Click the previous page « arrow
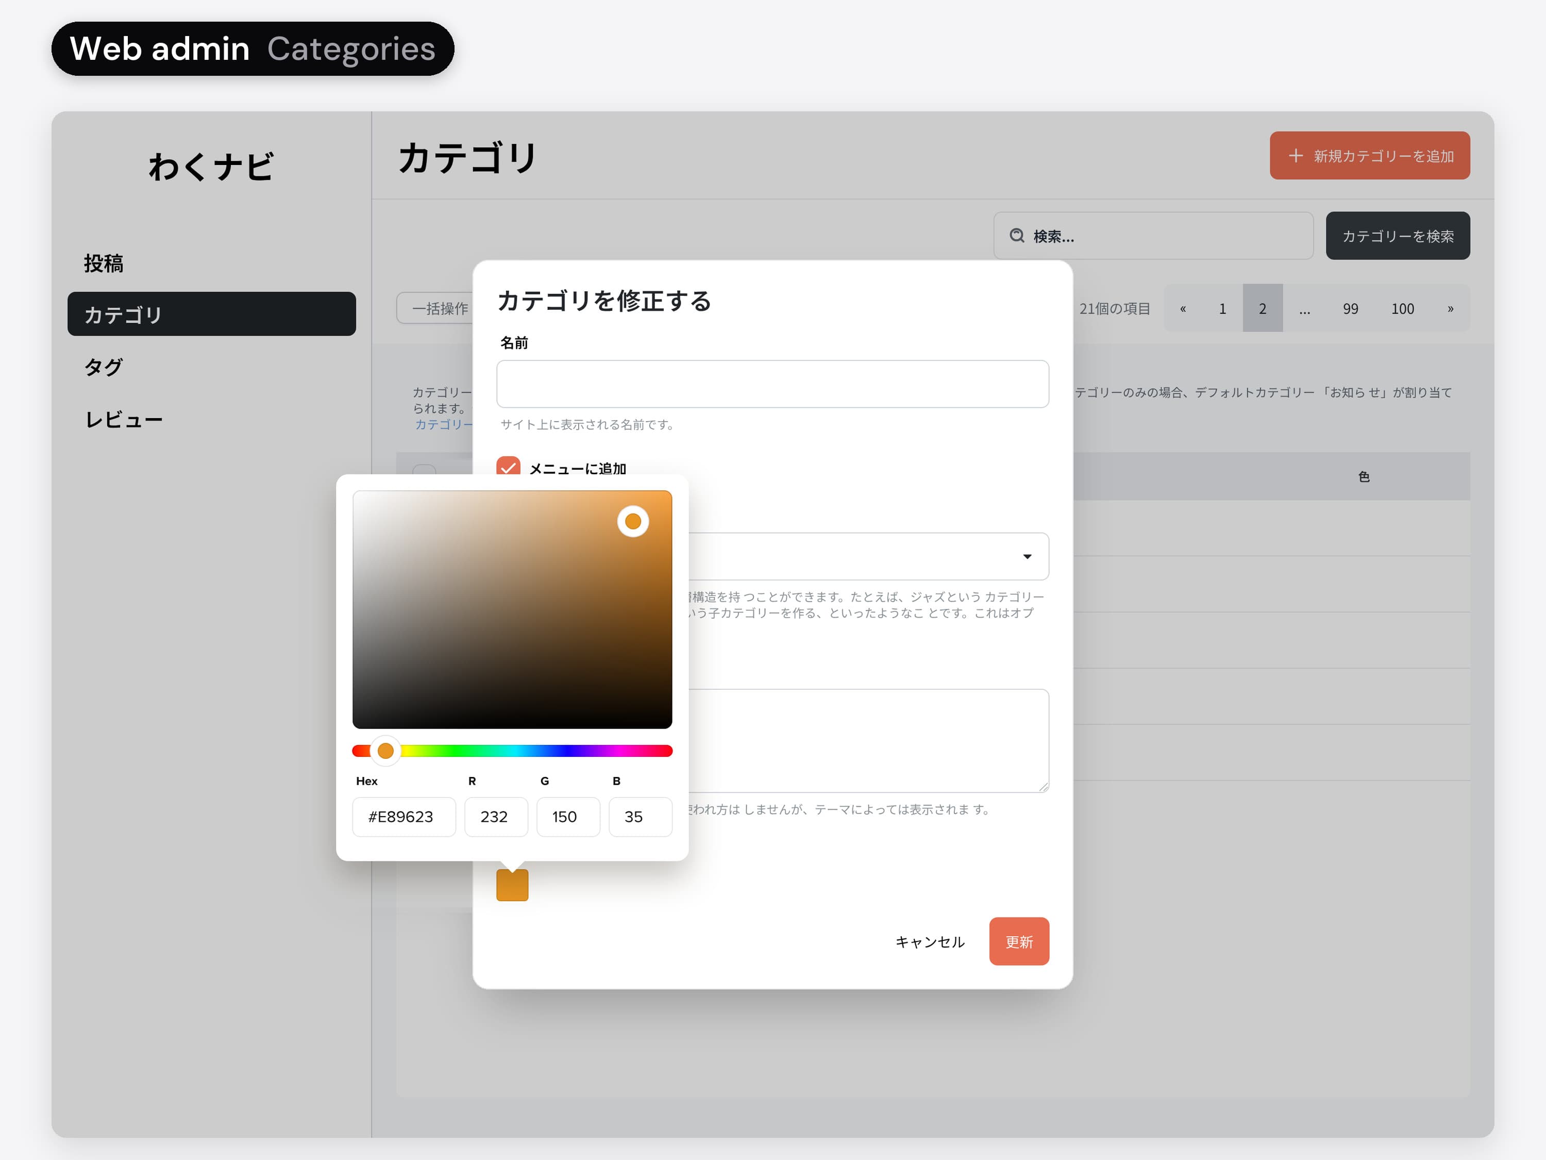Screen dimensions: 1546x1160 pyautogui.click(x=1183, y=308)
